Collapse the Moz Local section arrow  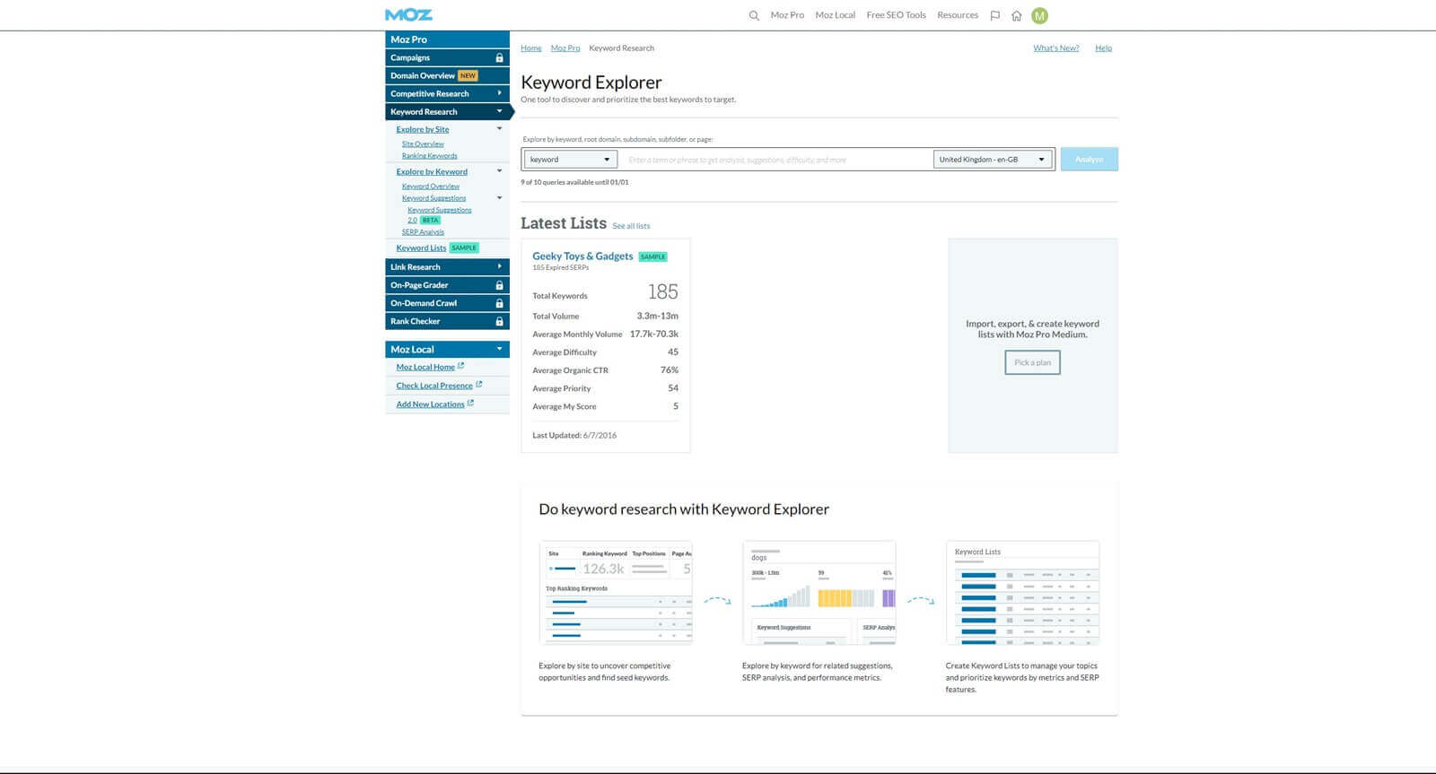coord(500,349)
